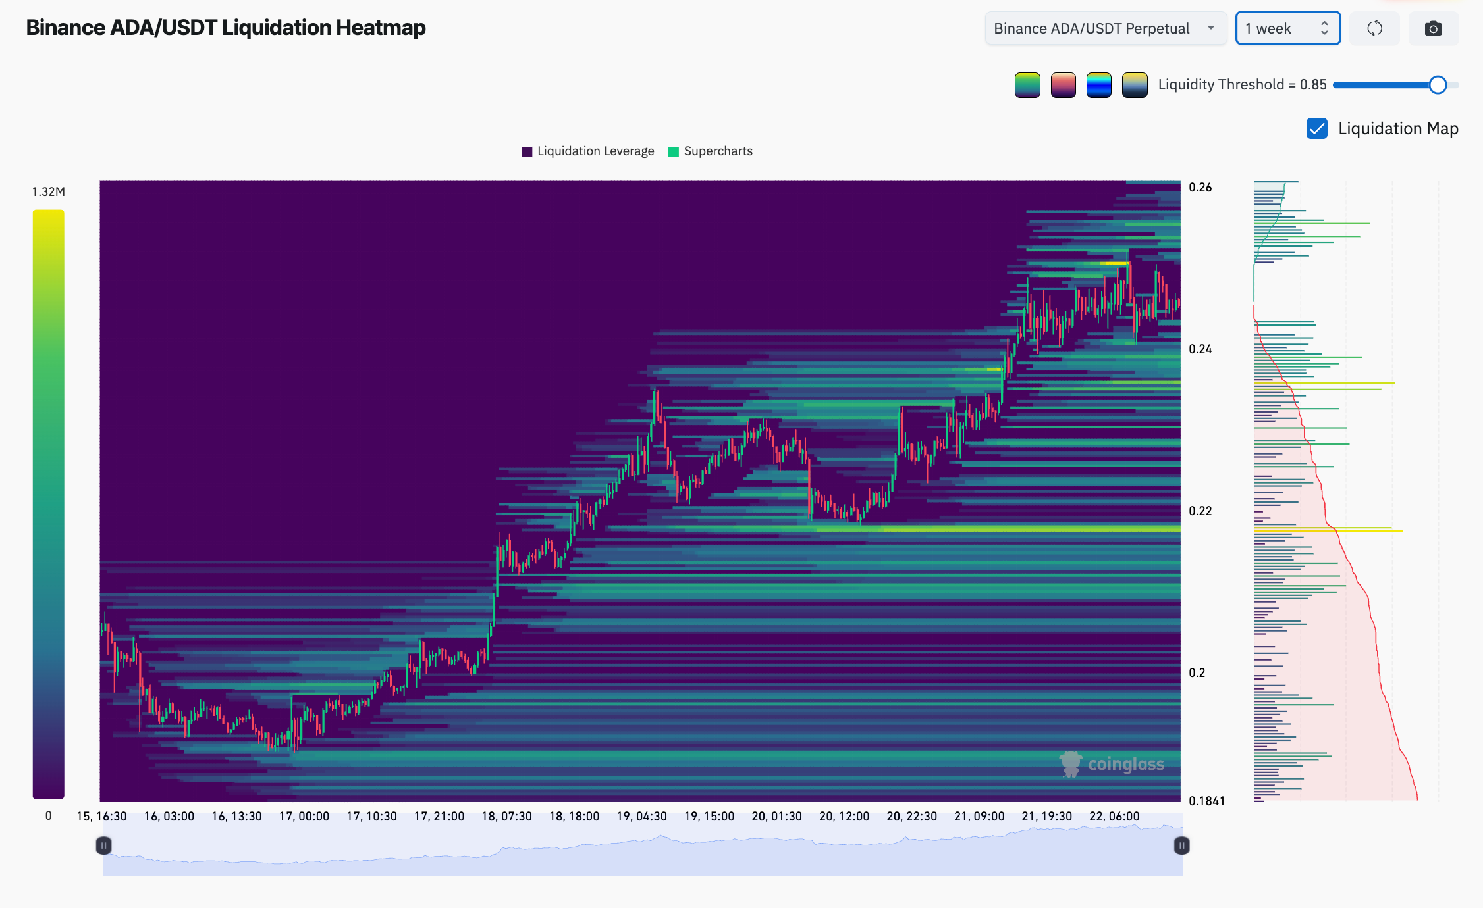Viewport: 1483px width, 908px height.
Task: Toggle the Supercharts legend series
Action: point(711,151)
